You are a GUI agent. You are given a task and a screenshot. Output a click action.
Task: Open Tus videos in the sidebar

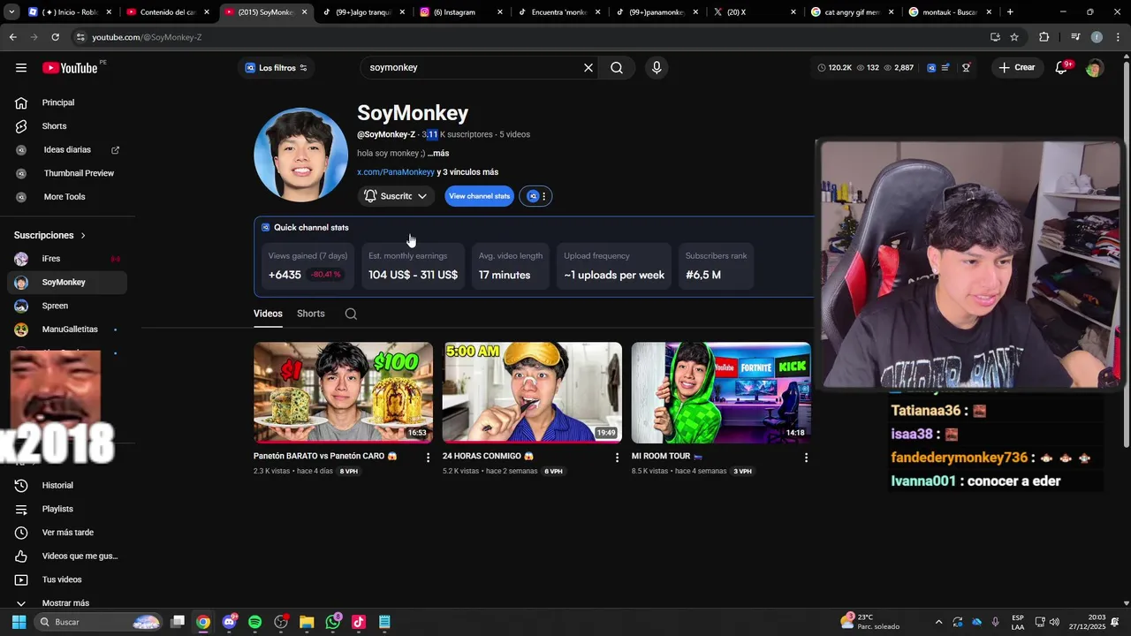click(65, 579)
